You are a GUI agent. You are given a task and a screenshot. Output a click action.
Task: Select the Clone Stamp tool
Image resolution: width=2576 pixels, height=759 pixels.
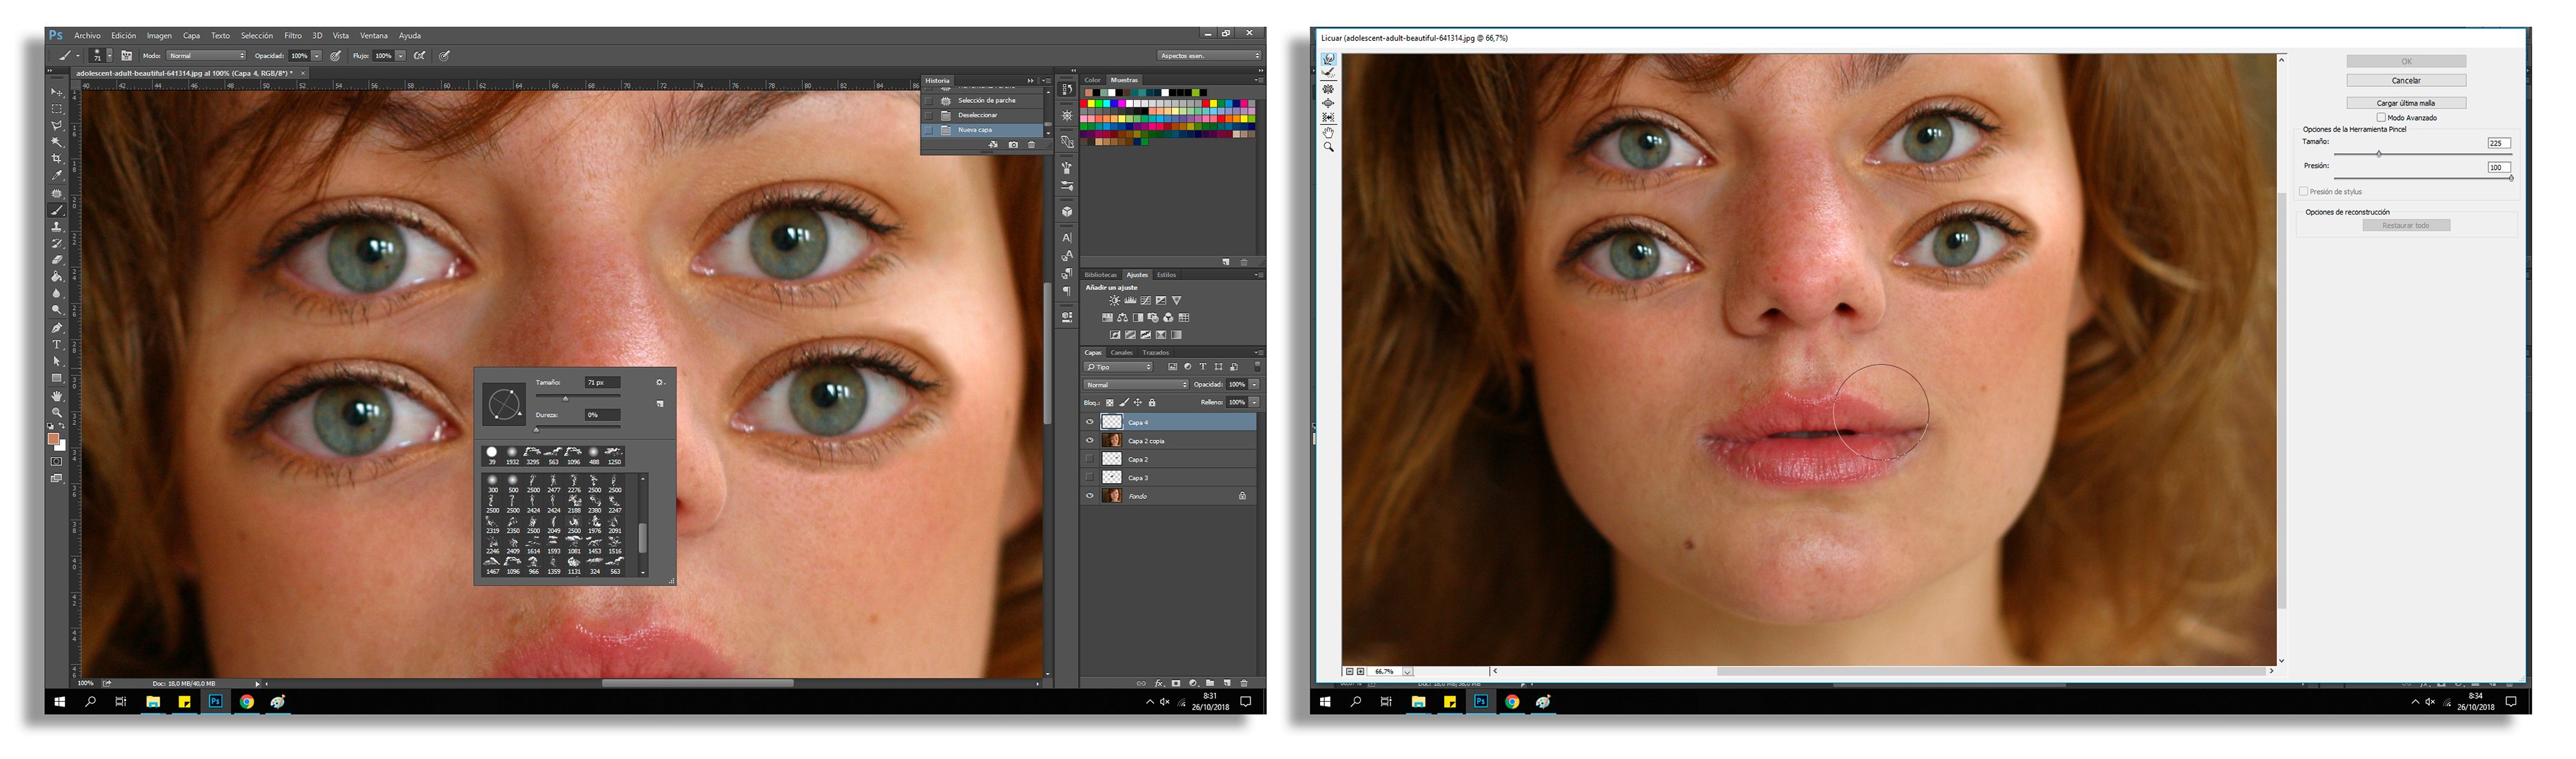(57, 227)
